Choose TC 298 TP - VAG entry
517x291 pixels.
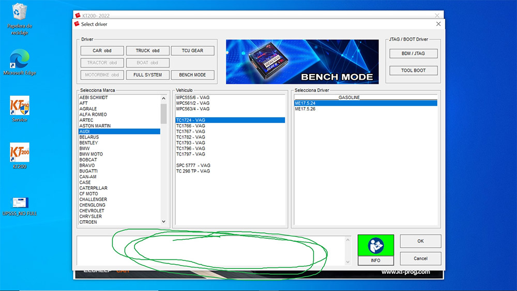pyautogui.click(x=230, y=171)
